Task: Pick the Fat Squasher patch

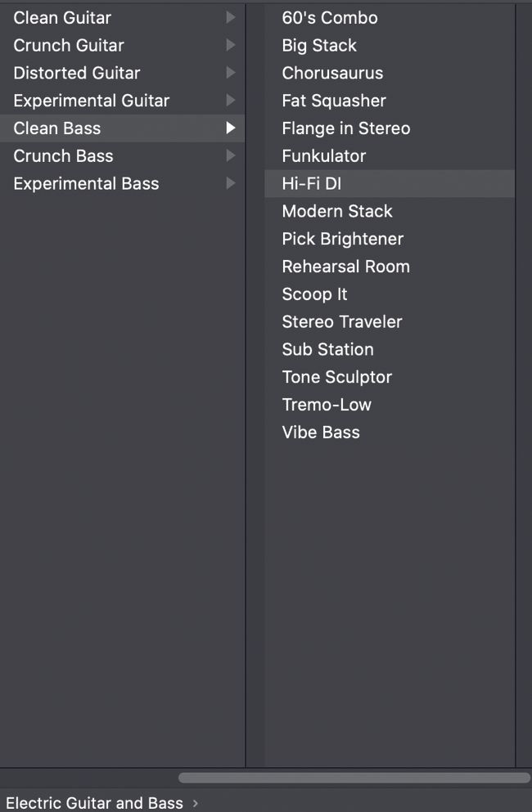Action: coord(333,101)
